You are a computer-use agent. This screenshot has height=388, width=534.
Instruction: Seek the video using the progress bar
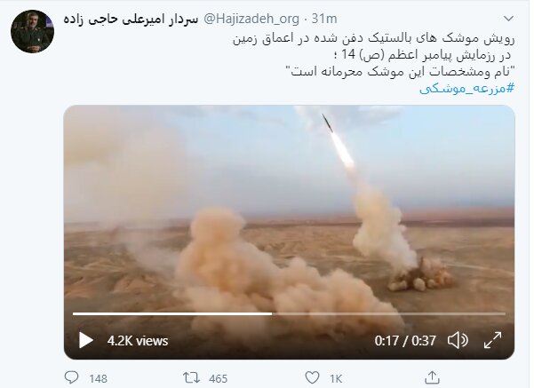point(289,313)
